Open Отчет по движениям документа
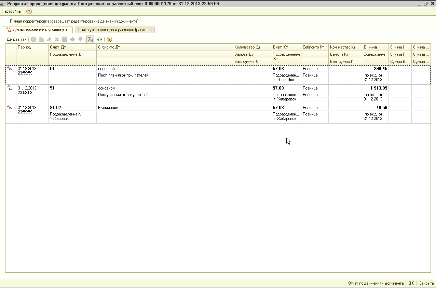 coord(376,283)
